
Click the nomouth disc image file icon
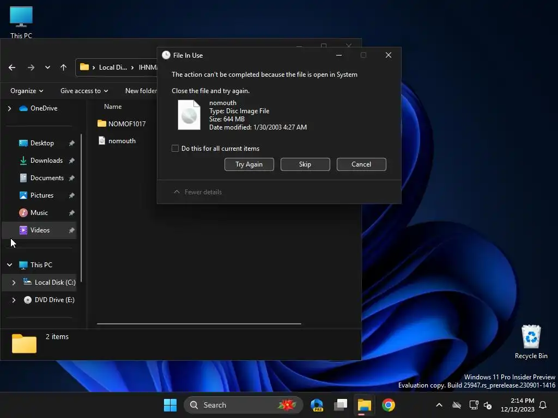(102, 141)
